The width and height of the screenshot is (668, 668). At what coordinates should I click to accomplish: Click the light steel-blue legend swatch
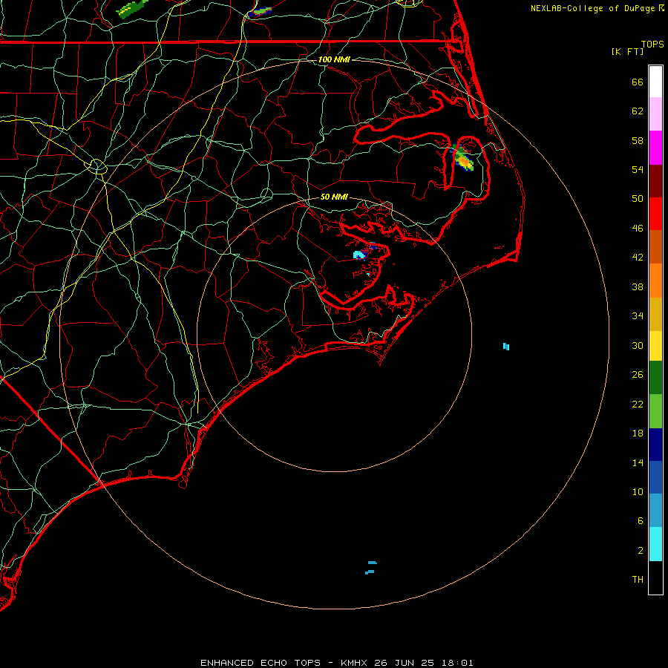pyautogui.click(x=655, y=511)
